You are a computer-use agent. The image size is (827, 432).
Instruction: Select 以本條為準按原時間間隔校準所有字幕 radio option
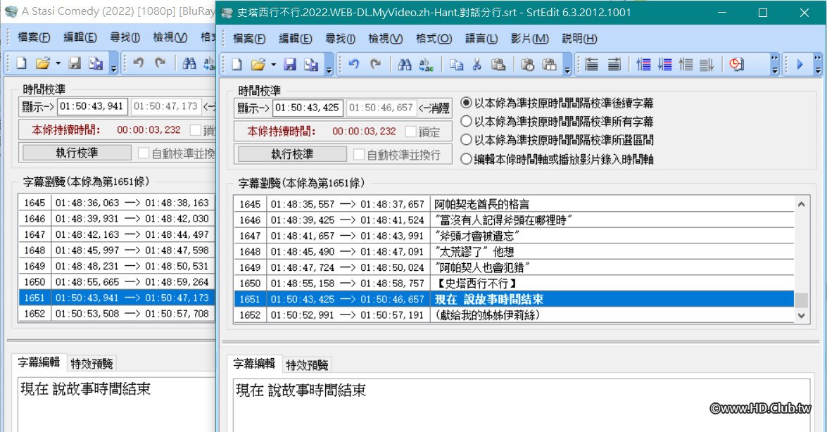[x=557, y=121]
